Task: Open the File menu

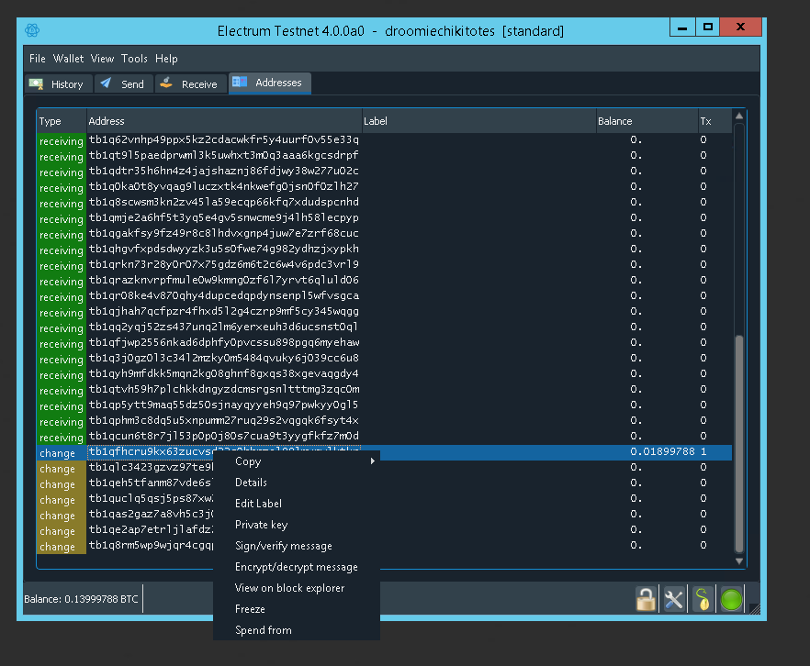Action: pos(37,59)
